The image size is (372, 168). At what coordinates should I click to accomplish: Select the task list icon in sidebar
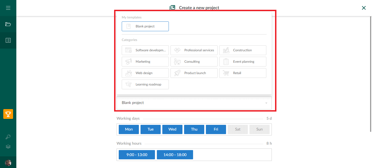click(x=8, y=40)
